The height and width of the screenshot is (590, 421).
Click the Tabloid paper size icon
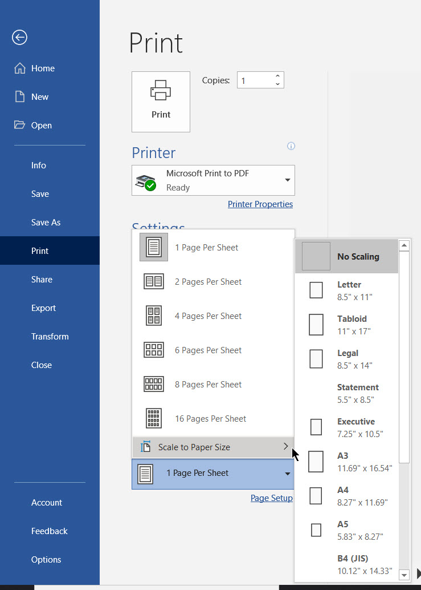[x=316, y=325]
